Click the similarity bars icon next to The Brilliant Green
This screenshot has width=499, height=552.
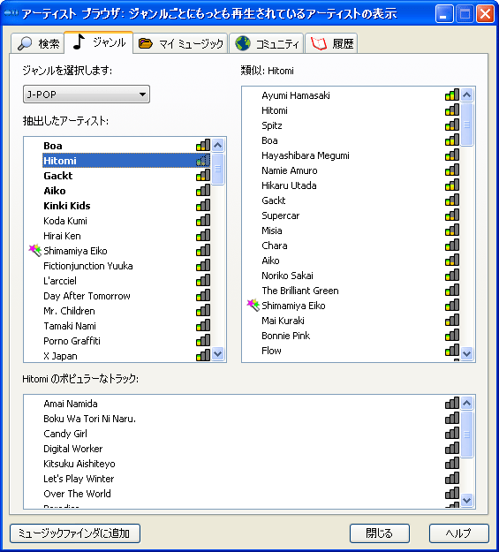pyautogui.click(x=452, y=290)
